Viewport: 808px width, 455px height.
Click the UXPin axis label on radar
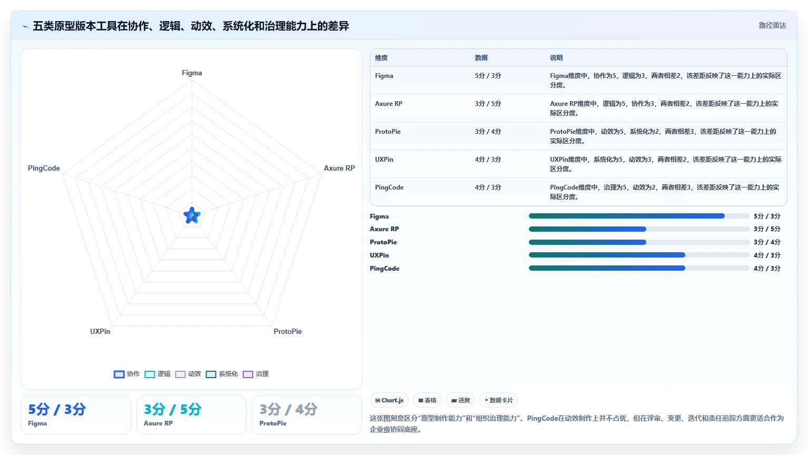tap(100, 332)
